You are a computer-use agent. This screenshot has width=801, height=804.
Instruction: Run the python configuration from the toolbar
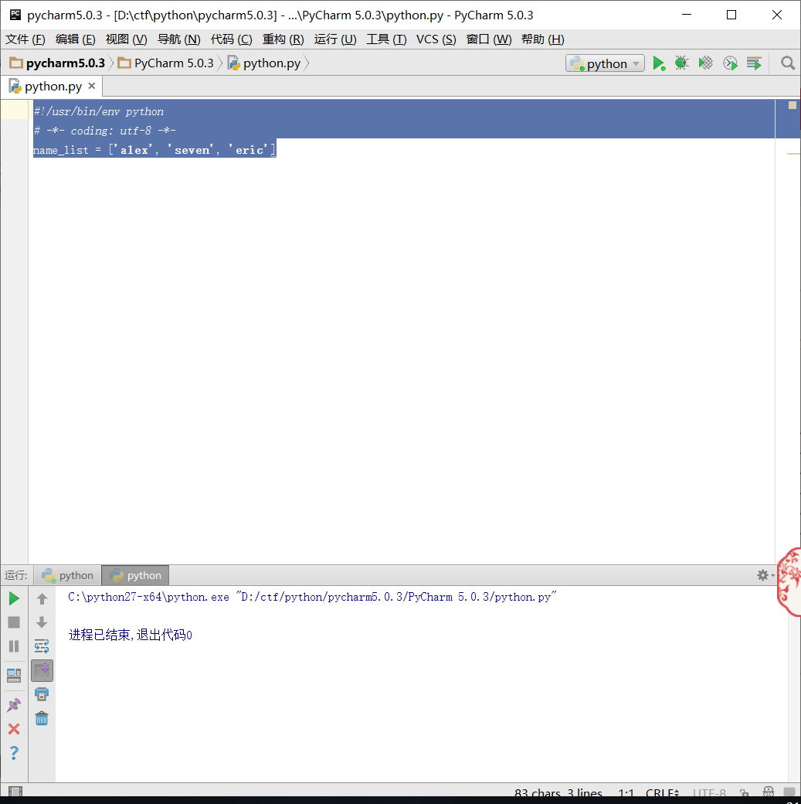coord(659,63)
